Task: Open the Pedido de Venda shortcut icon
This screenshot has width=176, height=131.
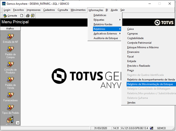Action: (10, 80)
